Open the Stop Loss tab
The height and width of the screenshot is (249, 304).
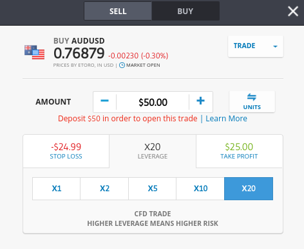click(x=66, y=151)
